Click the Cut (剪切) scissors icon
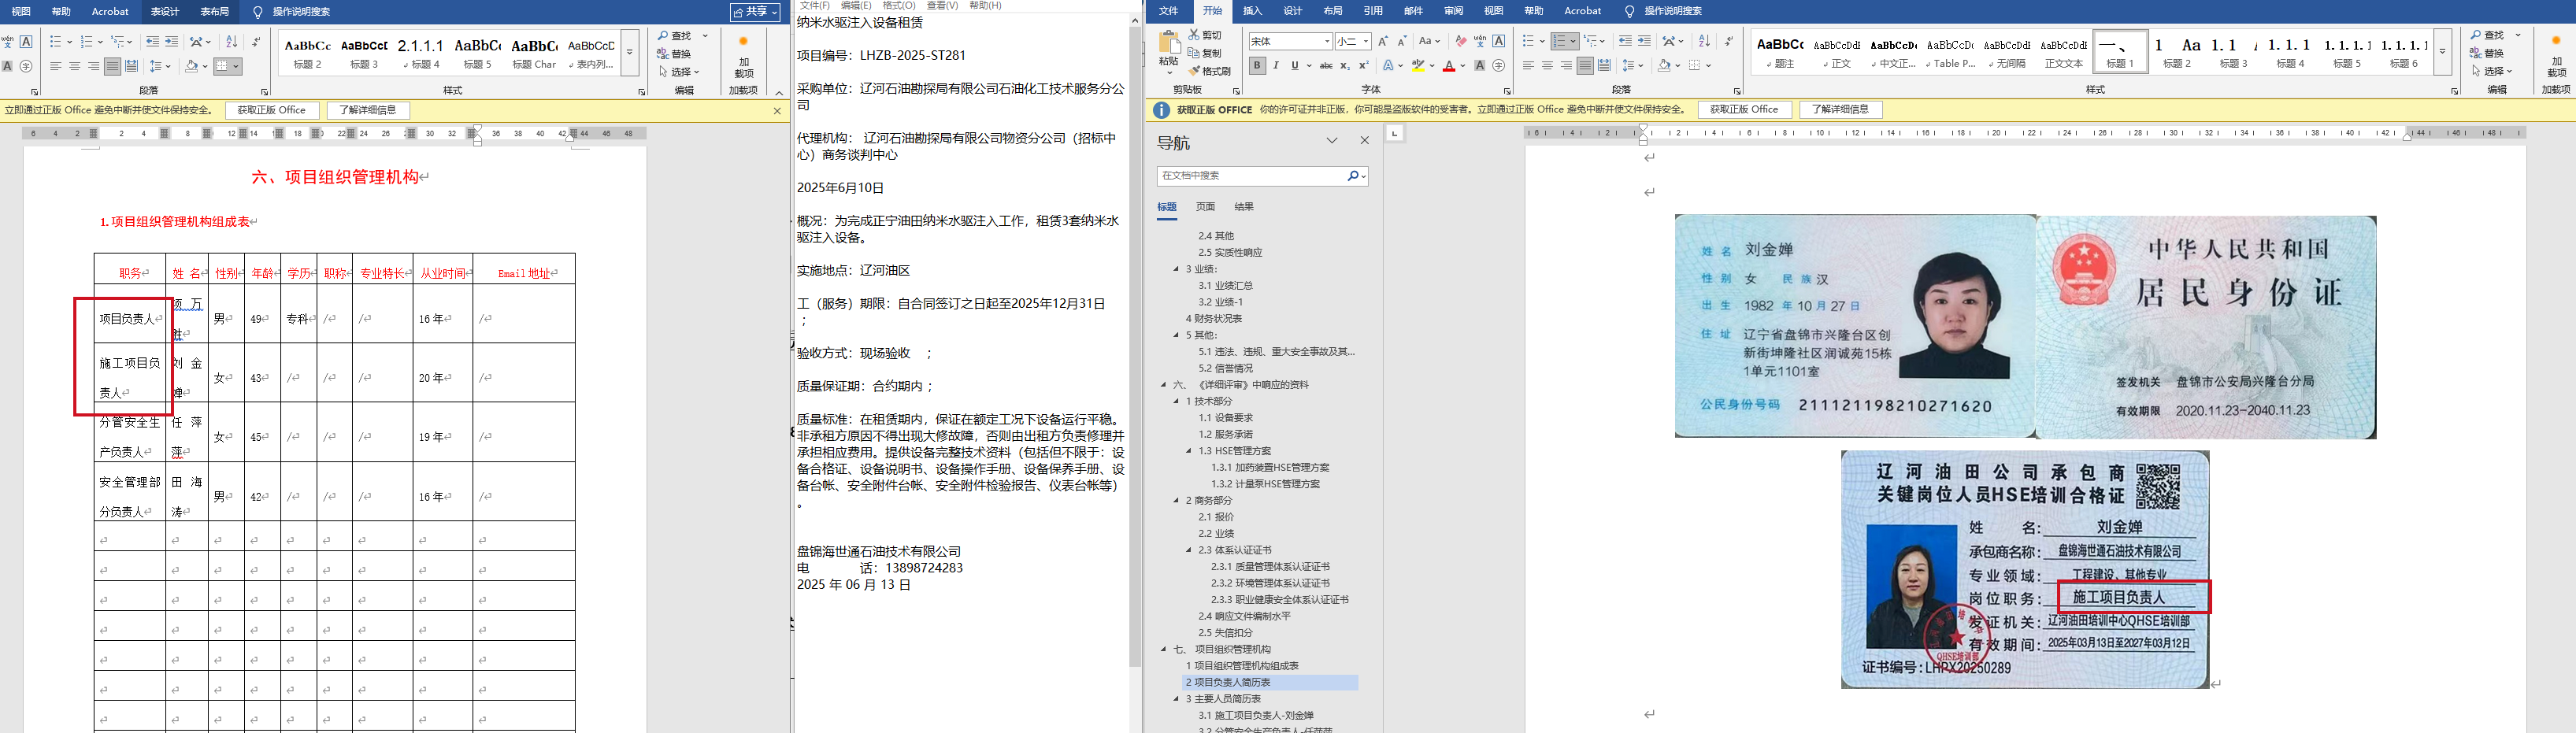 [1194, 35]
